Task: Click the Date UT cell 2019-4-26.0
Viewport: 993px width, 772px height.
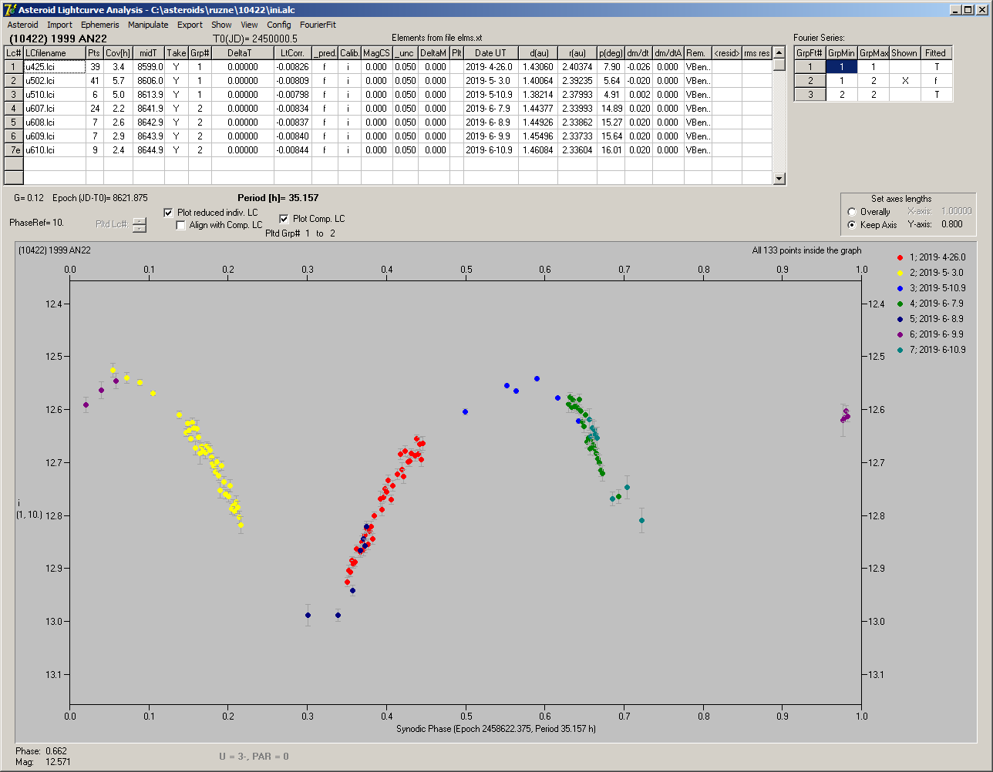Action: (x=491, y=67)
